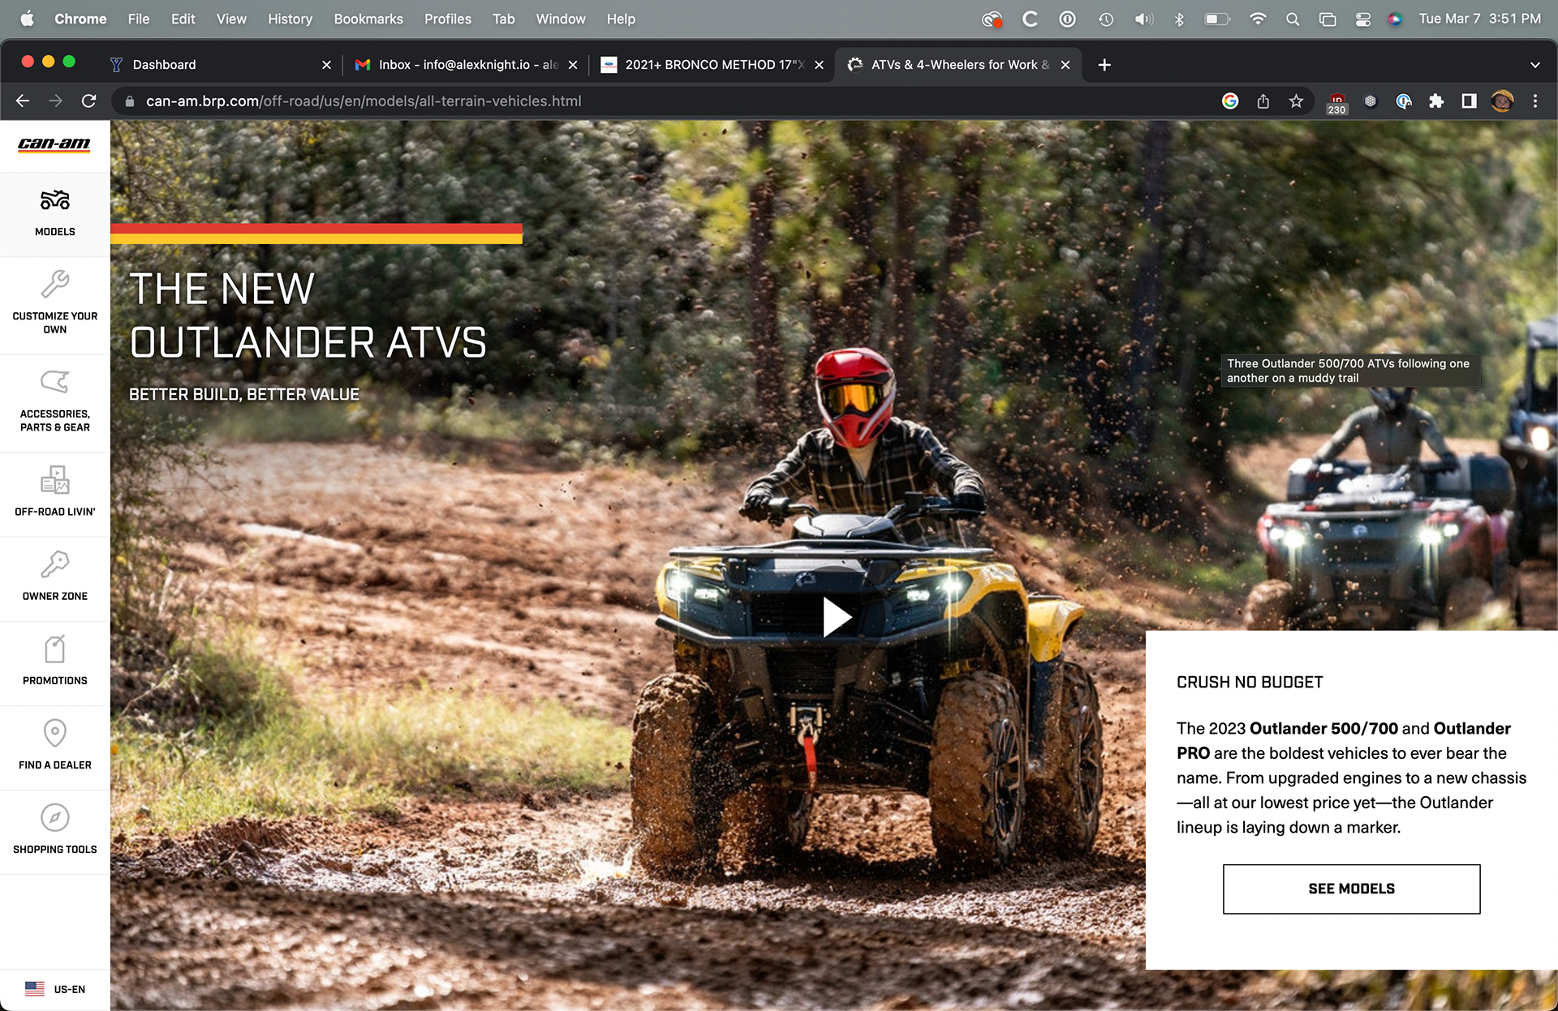Image resolution: width=1558 pixels, height=1011 pixels.
Task: Go back to previous page
Action: (23, 101)
